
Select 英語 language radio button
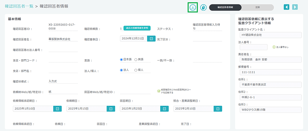pos(136,59)
